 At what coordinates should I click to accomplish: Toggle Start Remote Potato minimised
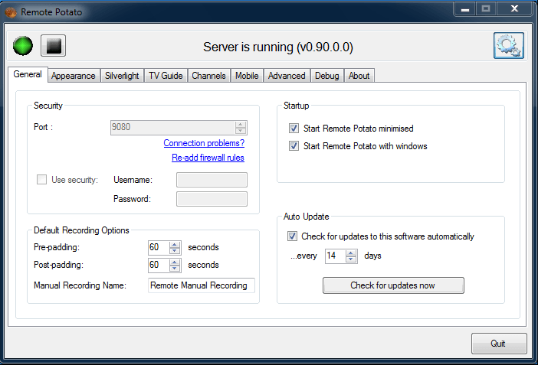coord(294,129)
